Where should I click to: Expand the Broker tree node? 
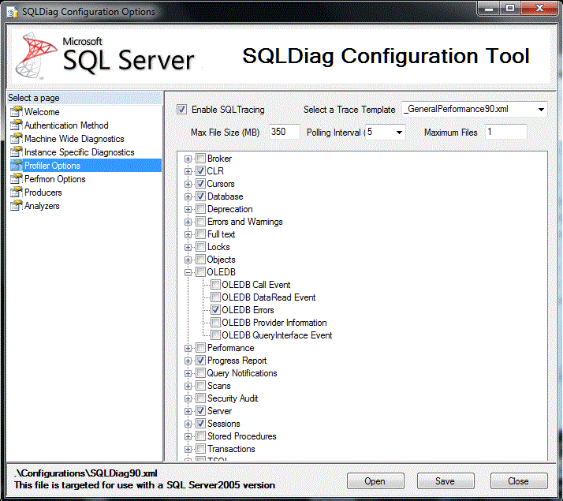[x=188, y=159]
